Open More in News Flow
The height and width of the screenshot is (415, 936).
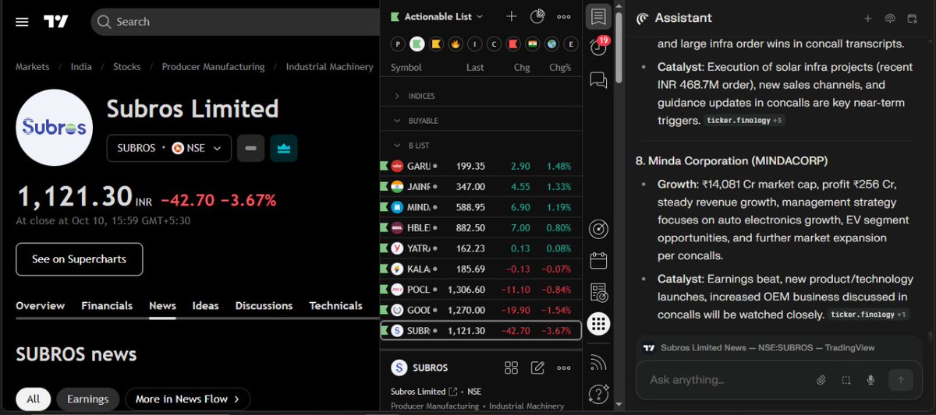point(187,399)
